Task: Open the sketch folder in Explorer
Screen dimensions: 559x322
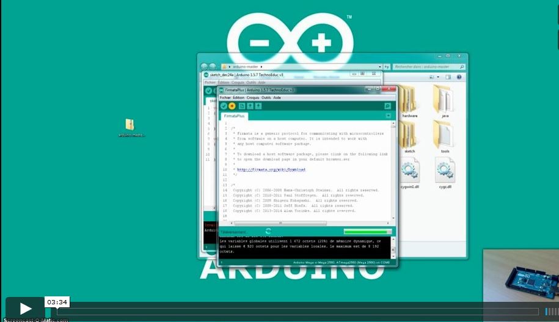Action: [409, 137]
